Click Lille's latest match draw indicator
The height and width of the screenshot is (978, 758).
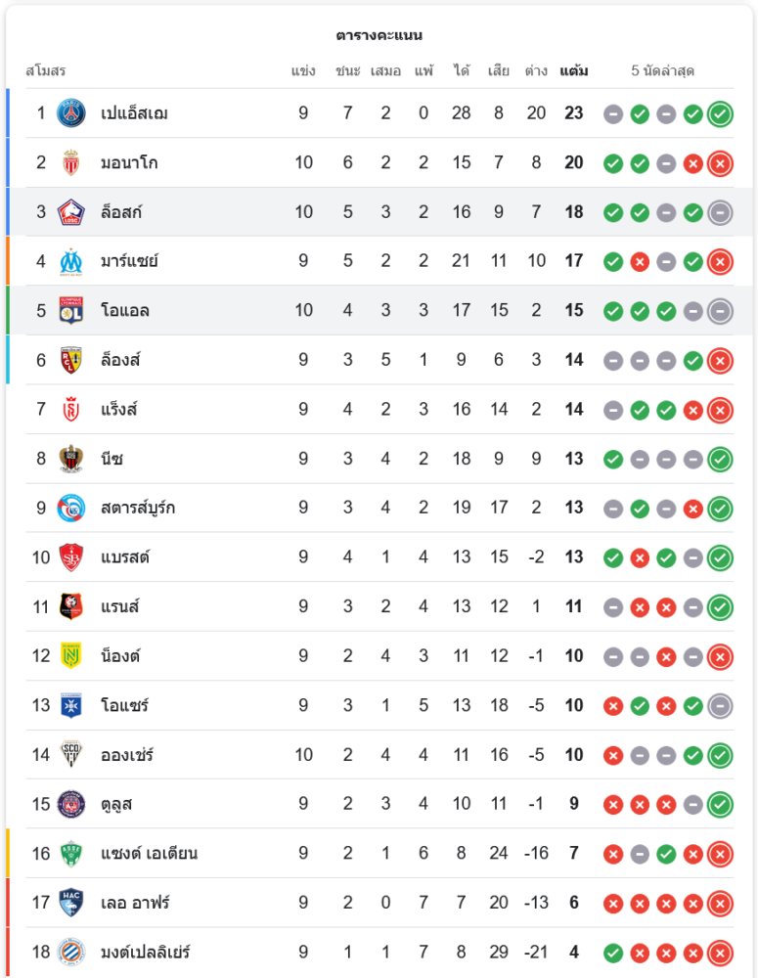(x=720, y=212)
